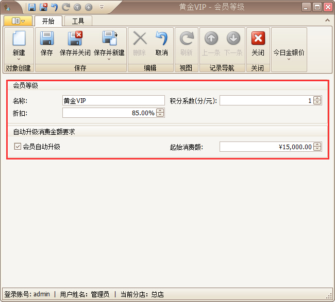
Task: Click 保存并关闭 (Save and Close) icon
Action: (75, 40)
